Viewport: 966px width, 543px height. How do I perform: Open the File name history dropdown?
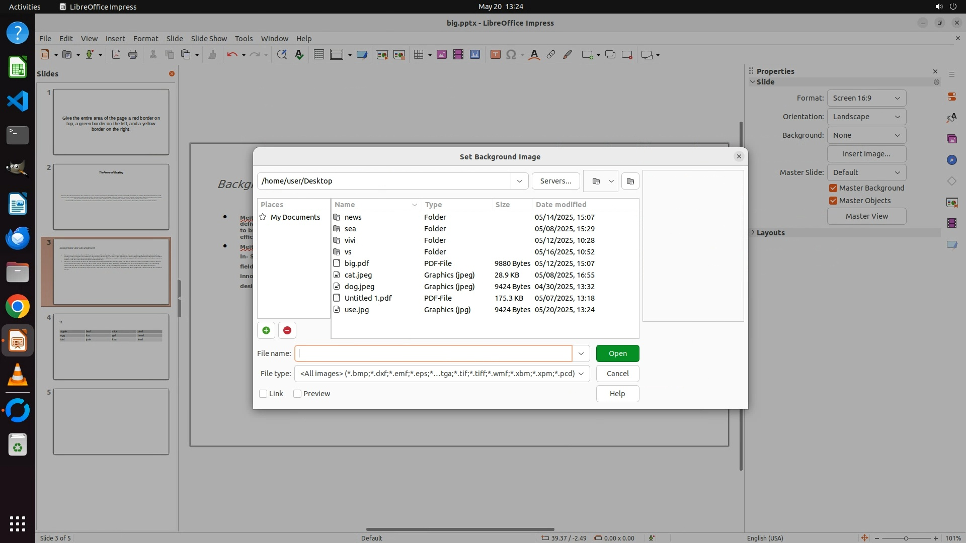[581, 353]
